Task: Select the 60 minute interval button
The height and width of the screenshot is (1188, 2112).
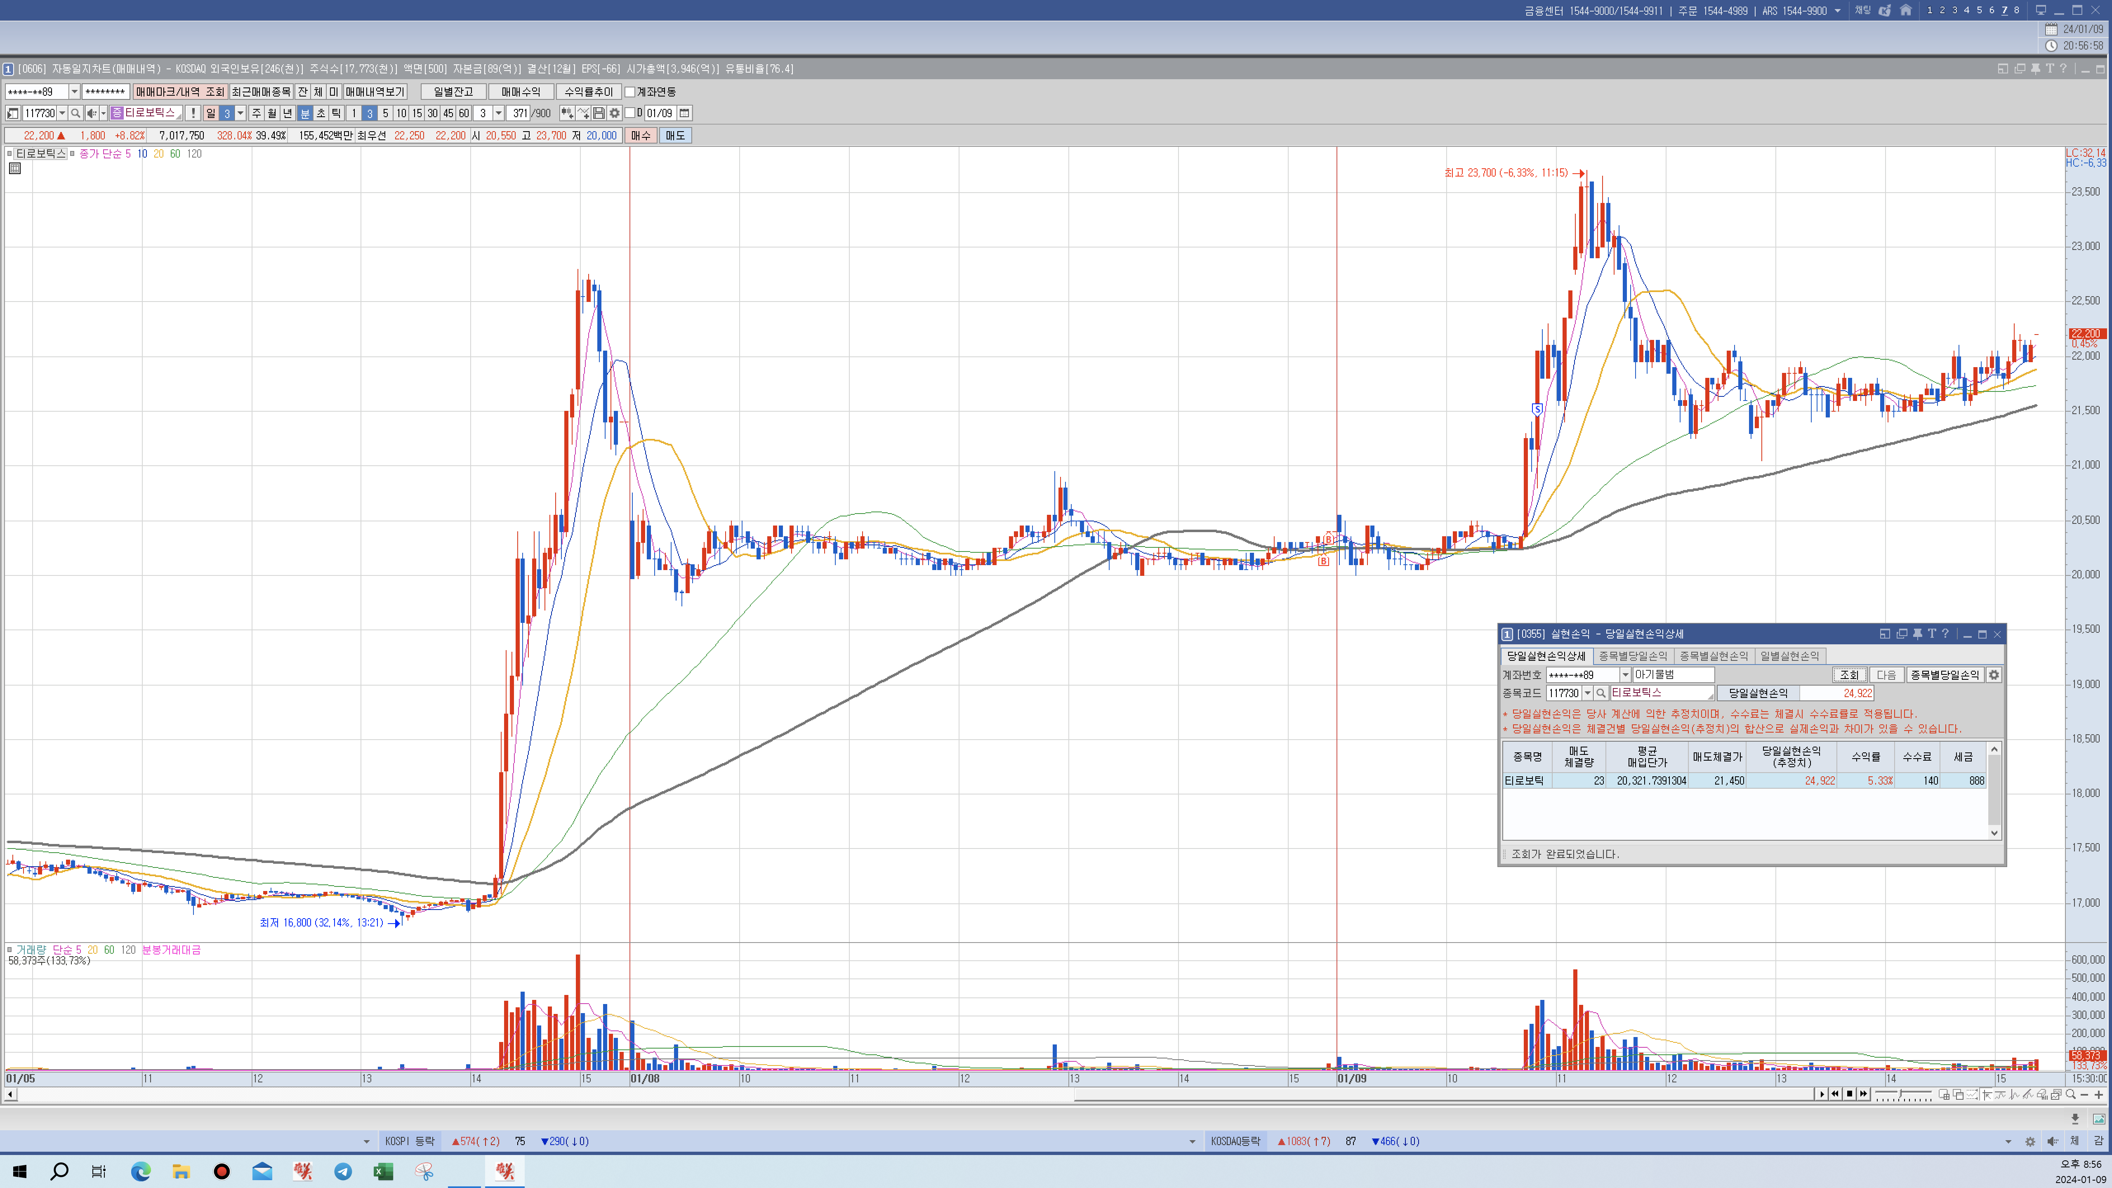Action: point(464,113)
